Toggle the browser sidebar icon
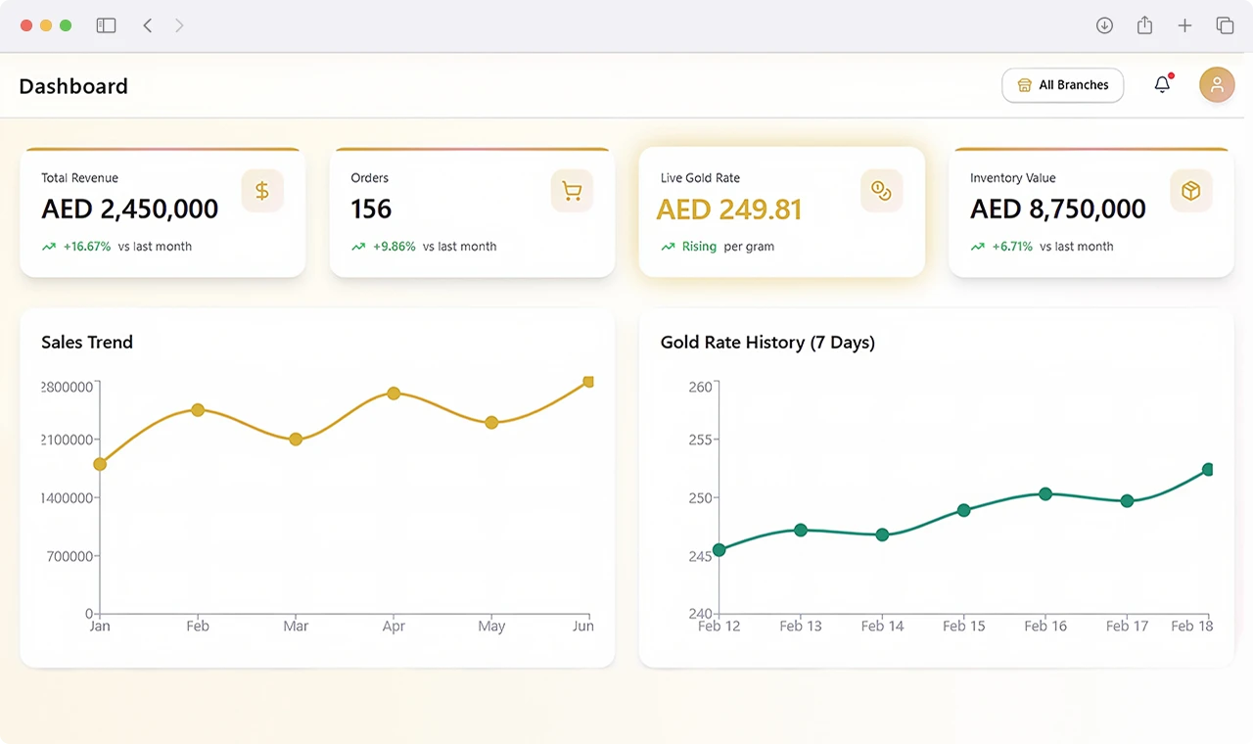 (106, 25)
